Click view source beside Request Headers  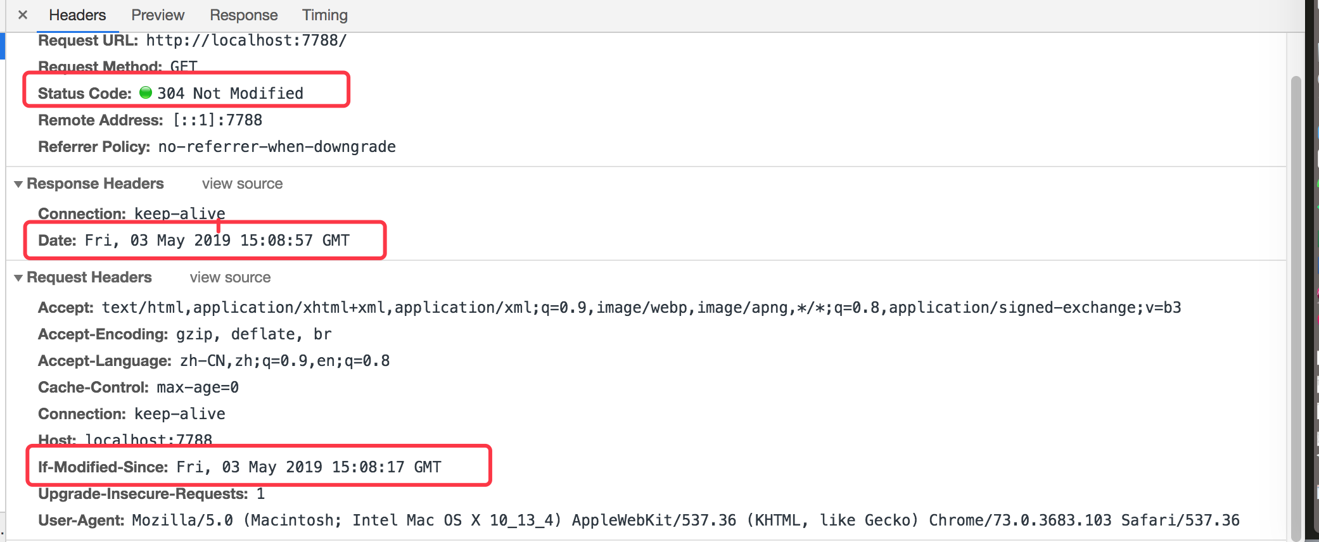230,277
